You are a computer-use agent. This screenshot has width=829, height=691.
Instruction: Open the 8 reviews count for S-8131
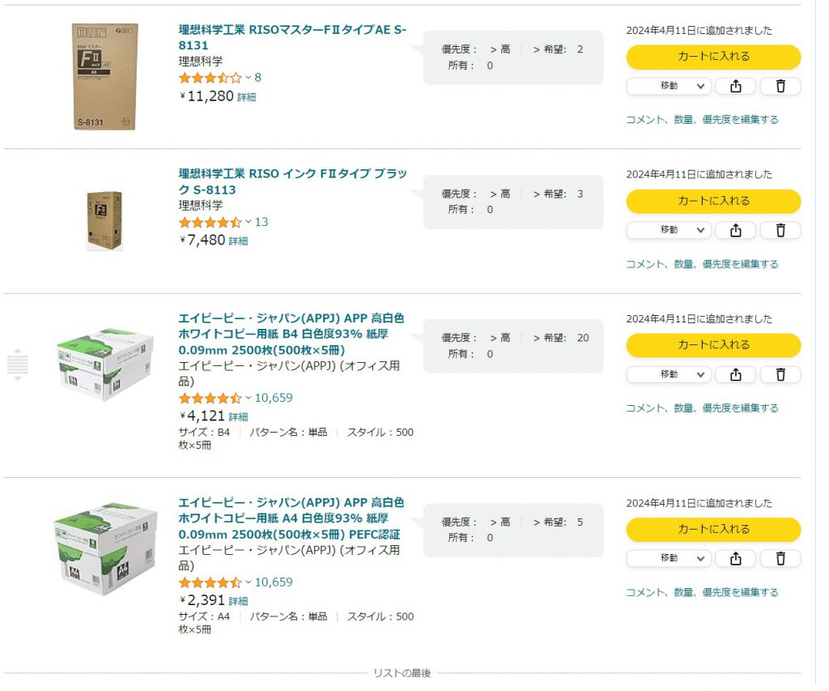click(258, 78)
